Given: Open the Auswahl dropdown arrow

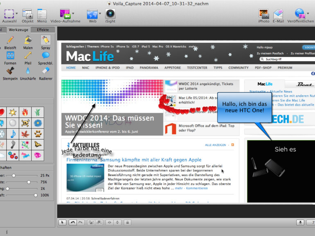Looking at the screenshot, I should tap(17, 13).
